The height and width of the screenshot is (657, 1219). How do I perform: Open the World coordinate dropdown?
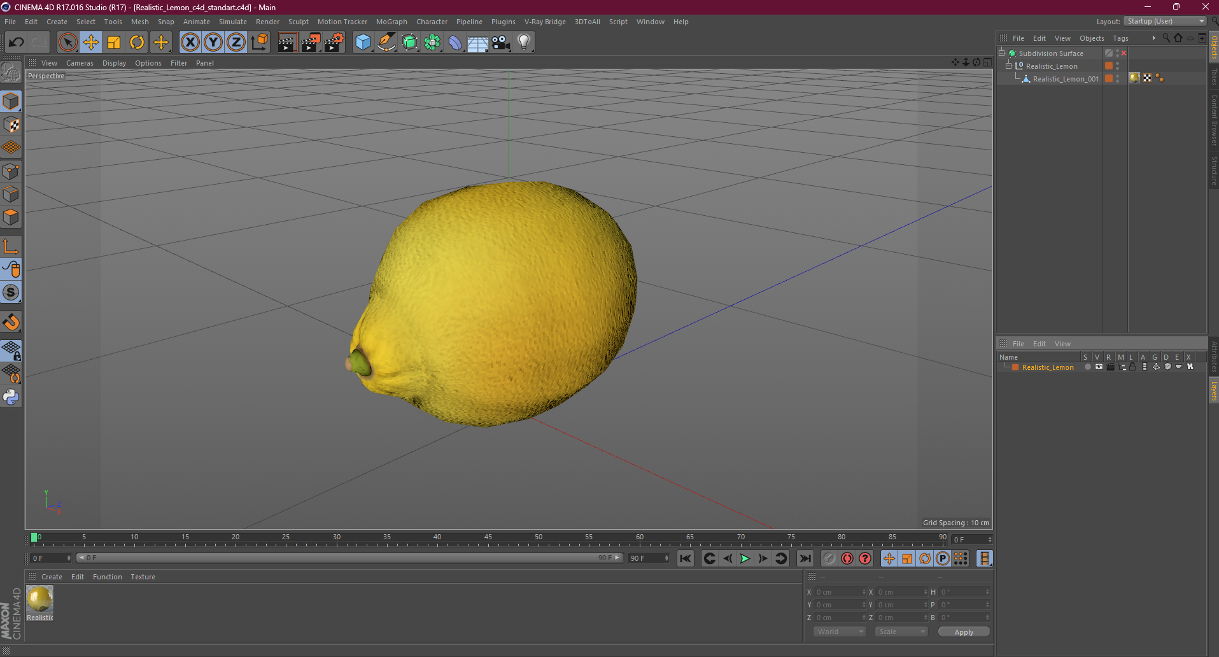coord(840,632)
